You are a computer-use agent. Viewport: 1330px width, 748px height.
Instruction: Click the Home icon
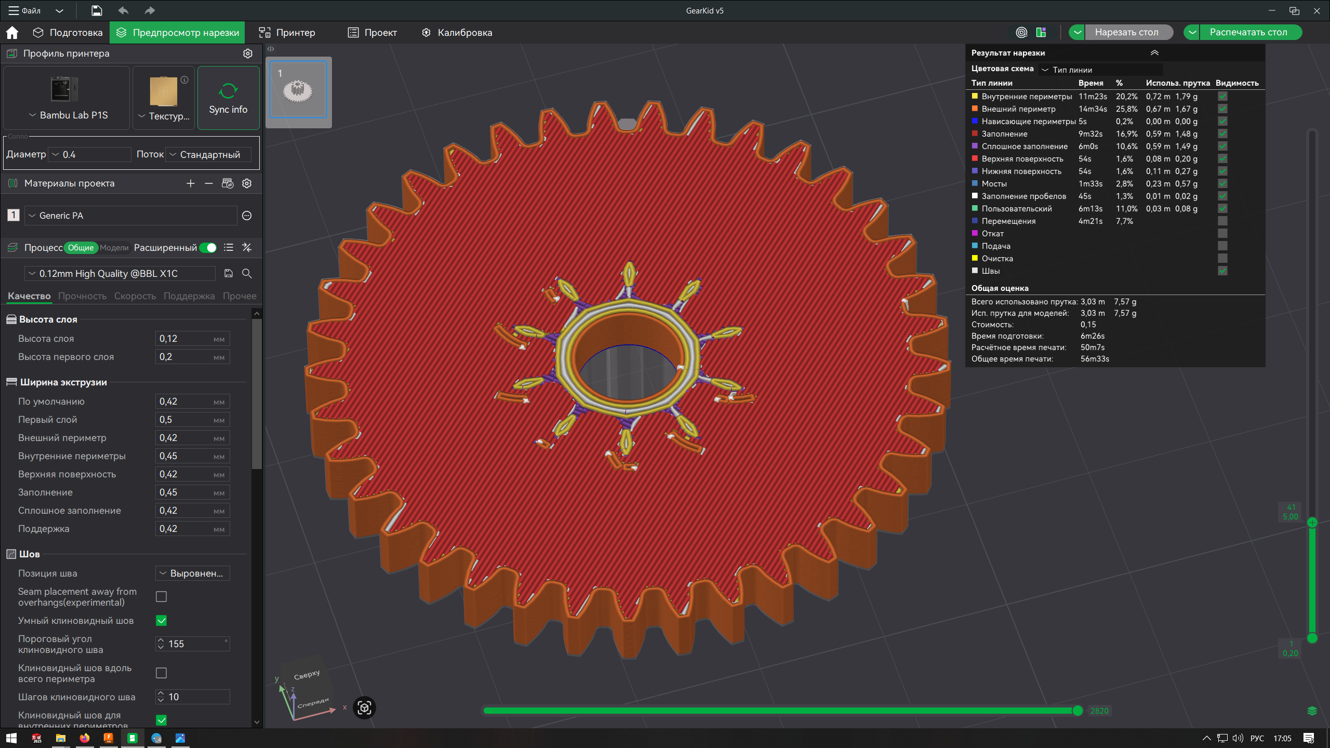coord(12,33)
